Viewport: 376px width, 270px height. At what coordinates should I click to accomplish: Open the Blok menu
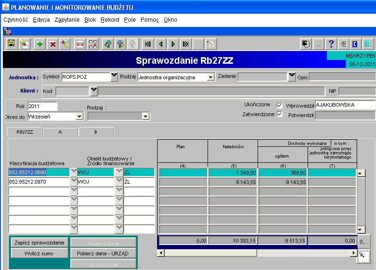pos(90,20)
